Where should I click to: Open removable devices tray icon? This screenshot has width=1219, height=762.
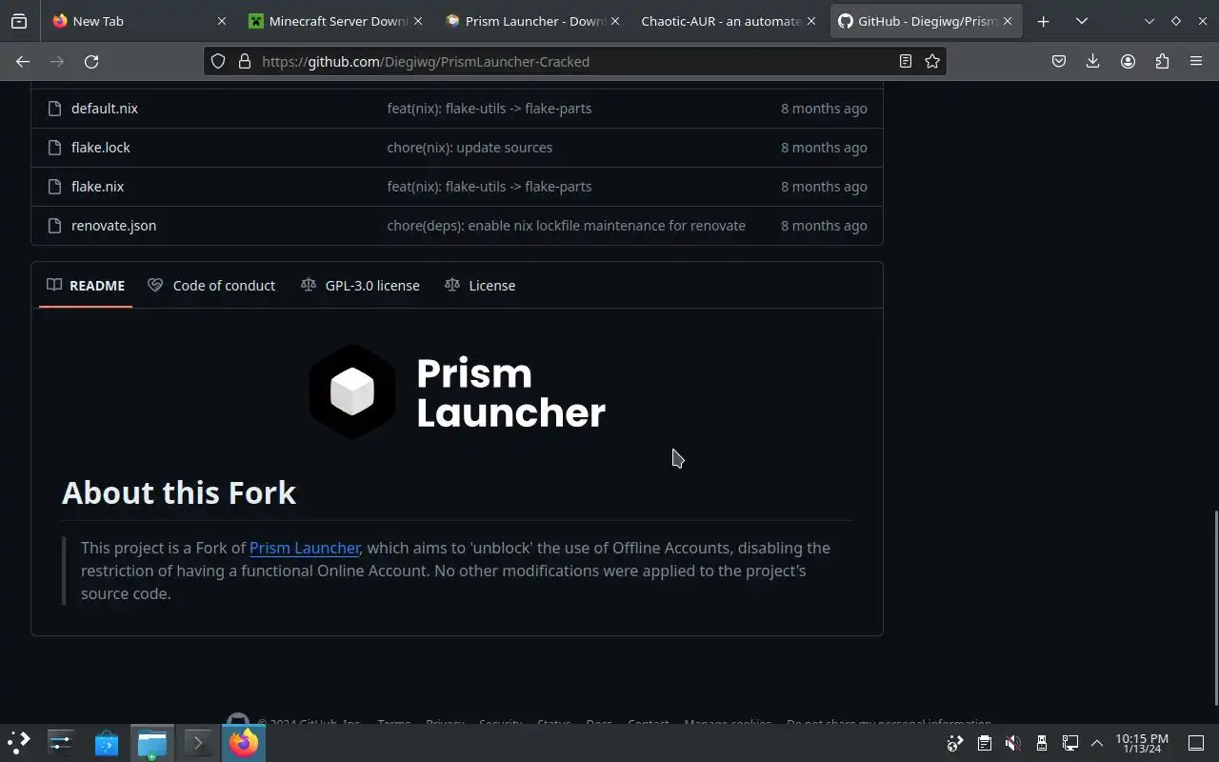(x=1042, y=743)
